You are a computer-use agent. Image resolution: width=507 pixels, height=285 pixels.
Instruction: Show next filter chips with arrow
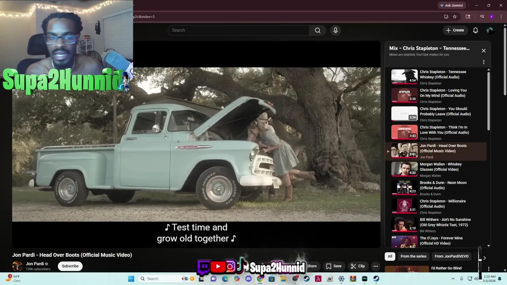tap(484, 258)
